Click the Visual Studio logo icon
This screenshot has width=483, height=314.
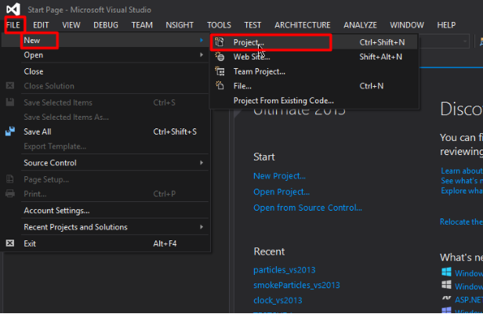[x=13, y=9]
